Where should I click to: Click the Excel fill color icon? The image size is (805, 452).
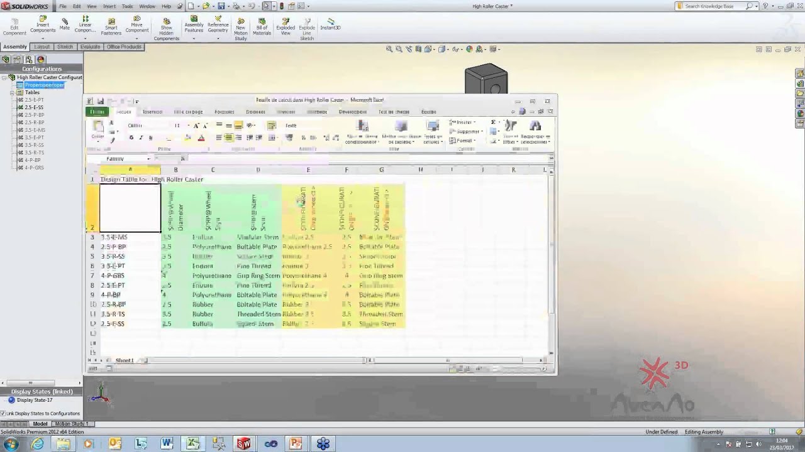click(187, 137)
